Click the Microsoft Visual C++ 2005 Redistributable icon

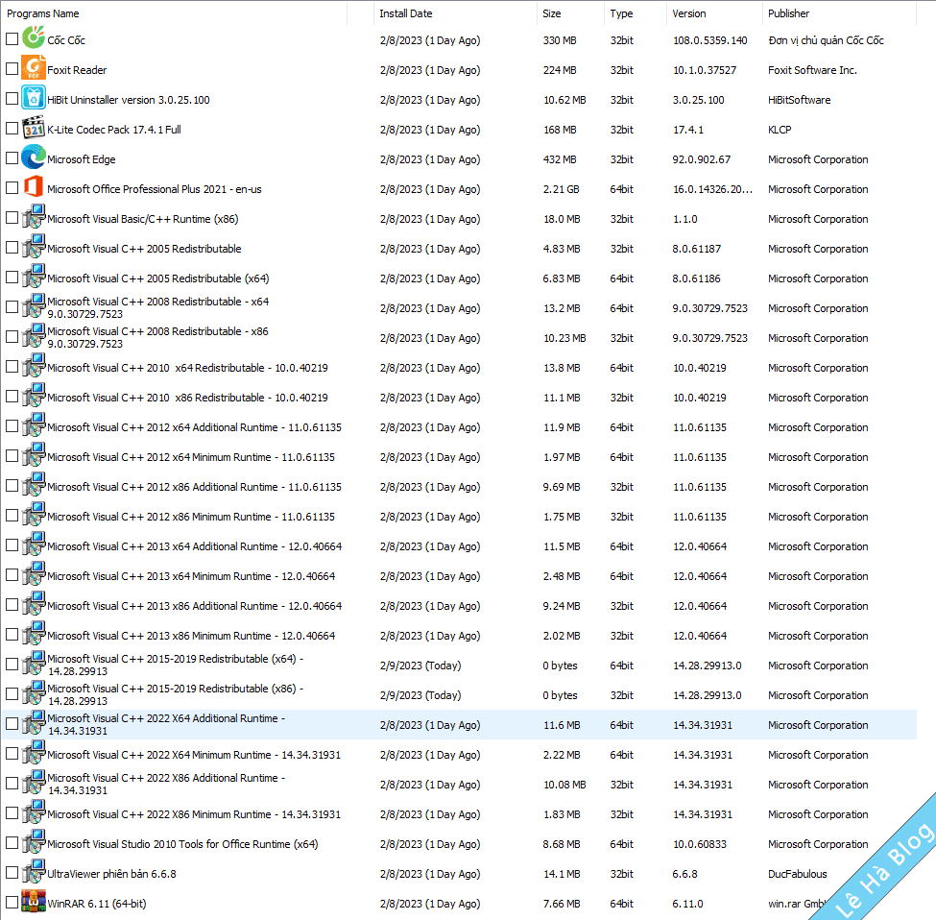(x=33, y=248)
